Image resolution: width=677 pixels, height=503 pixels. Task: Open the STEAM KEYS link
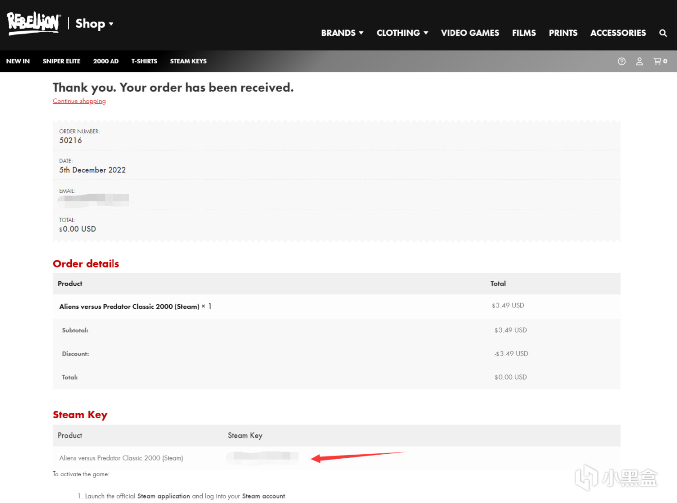(188, 61)
